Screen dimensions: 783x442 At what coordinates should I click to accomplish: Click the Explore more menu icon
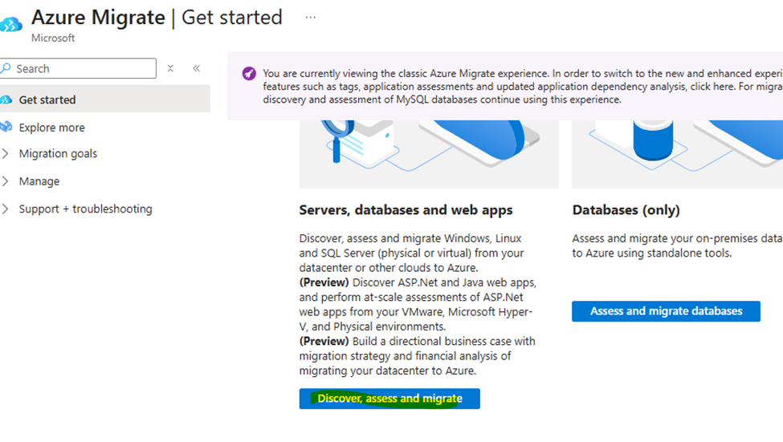click(x=6, y=127)
